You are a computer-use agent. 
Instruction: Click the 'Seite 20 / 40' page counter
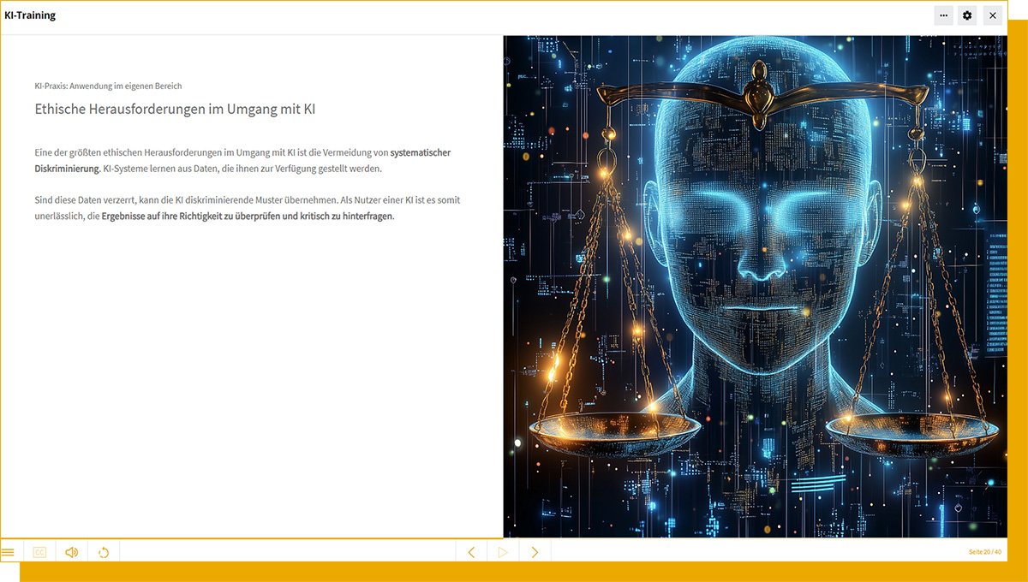tap(986, 552)
